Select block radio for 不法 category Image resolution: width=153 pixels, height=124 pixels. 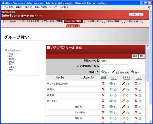(x=140, y=90)
